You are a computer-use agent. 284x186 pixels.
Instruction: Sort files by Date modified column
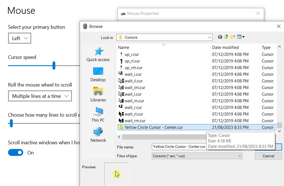(225, 48)
